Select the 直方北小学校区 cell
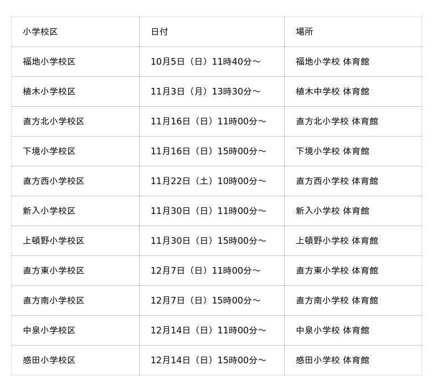The width and height of the screenshot is (443, 392). [x=54, y=122]
